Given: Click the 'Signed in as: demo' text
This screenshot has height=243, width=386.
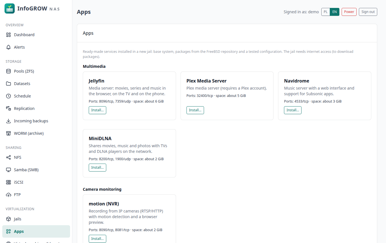Looking at the screenshot, I should tap(301, 12).
